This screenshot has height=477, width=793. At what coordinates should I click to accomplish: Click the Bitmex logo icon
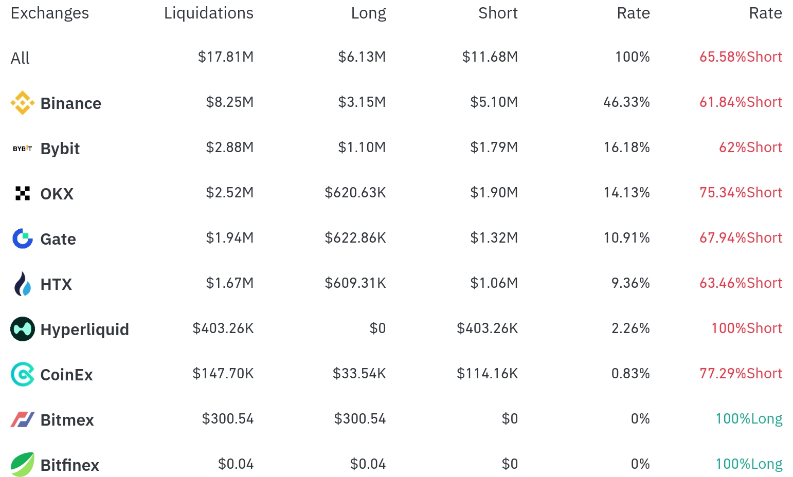[23, 419]
